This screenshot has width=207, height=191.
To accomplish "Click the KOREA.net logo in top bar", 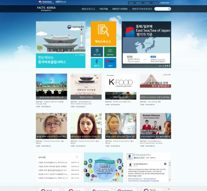I will coord(61,2).
